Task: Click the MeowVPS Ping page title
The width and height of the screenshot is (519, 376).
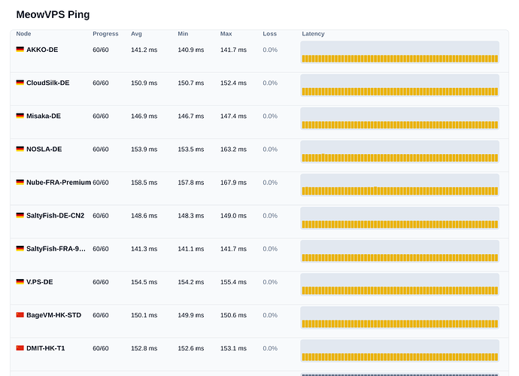Action: [53, 14]
